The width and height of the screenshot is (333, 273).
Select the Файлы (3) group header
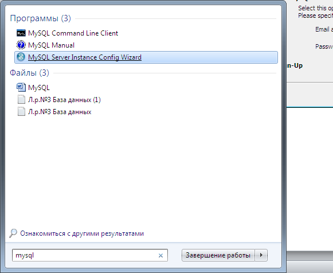(x=29, y=73)
